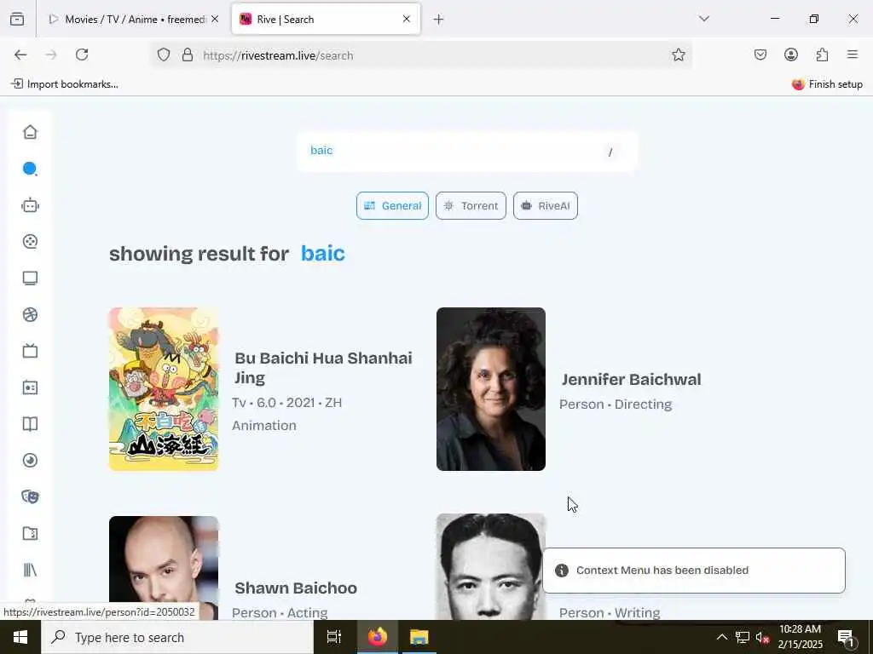Reload the Rive search page

point(82,54)
